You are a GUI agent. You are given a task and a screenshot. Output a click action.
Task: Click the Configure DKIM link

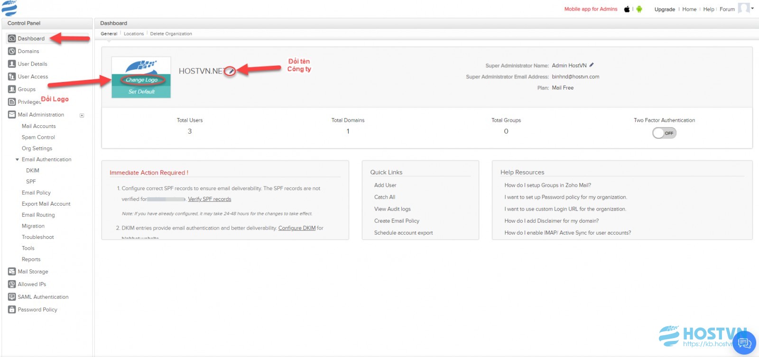[297, 228]
